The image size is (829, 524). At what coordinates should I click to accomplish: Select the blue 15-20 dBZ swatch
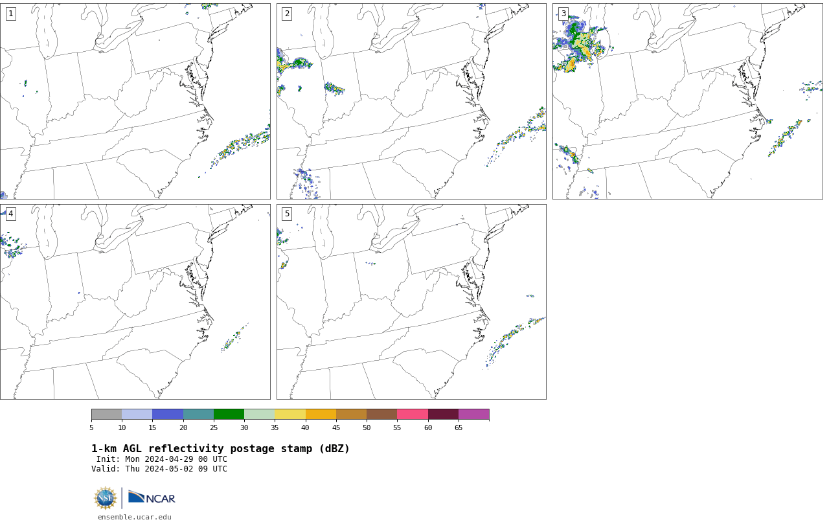point(168,415)
